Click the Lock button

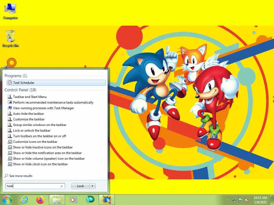[80, 186]
